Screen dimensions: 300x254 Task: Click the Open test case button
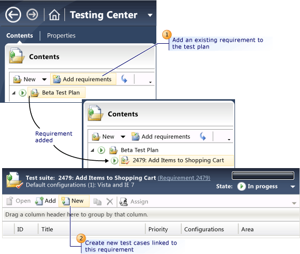tap(18, 201)
